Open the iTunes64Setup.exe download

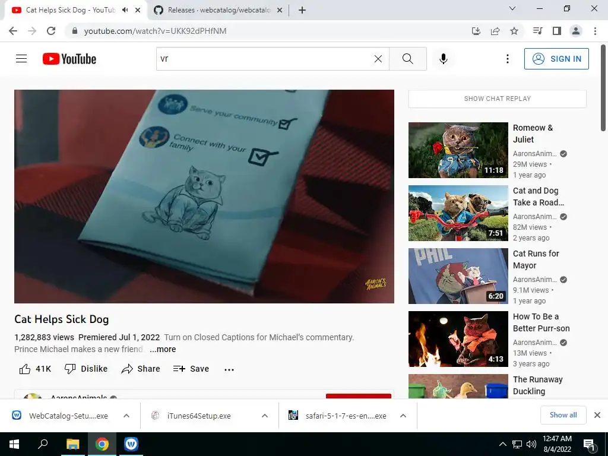pyautogui.click(x=192, y=416)
